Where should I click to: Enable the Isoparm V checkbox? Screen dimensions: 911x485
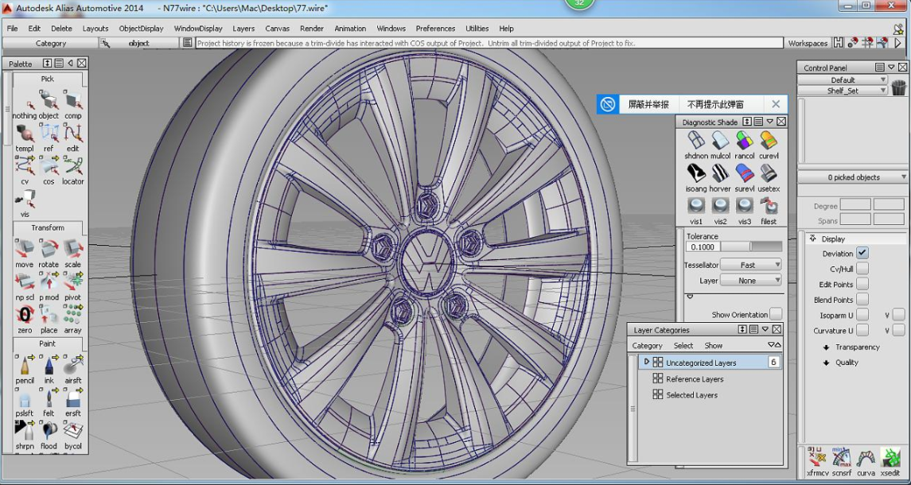click(899, 315)
